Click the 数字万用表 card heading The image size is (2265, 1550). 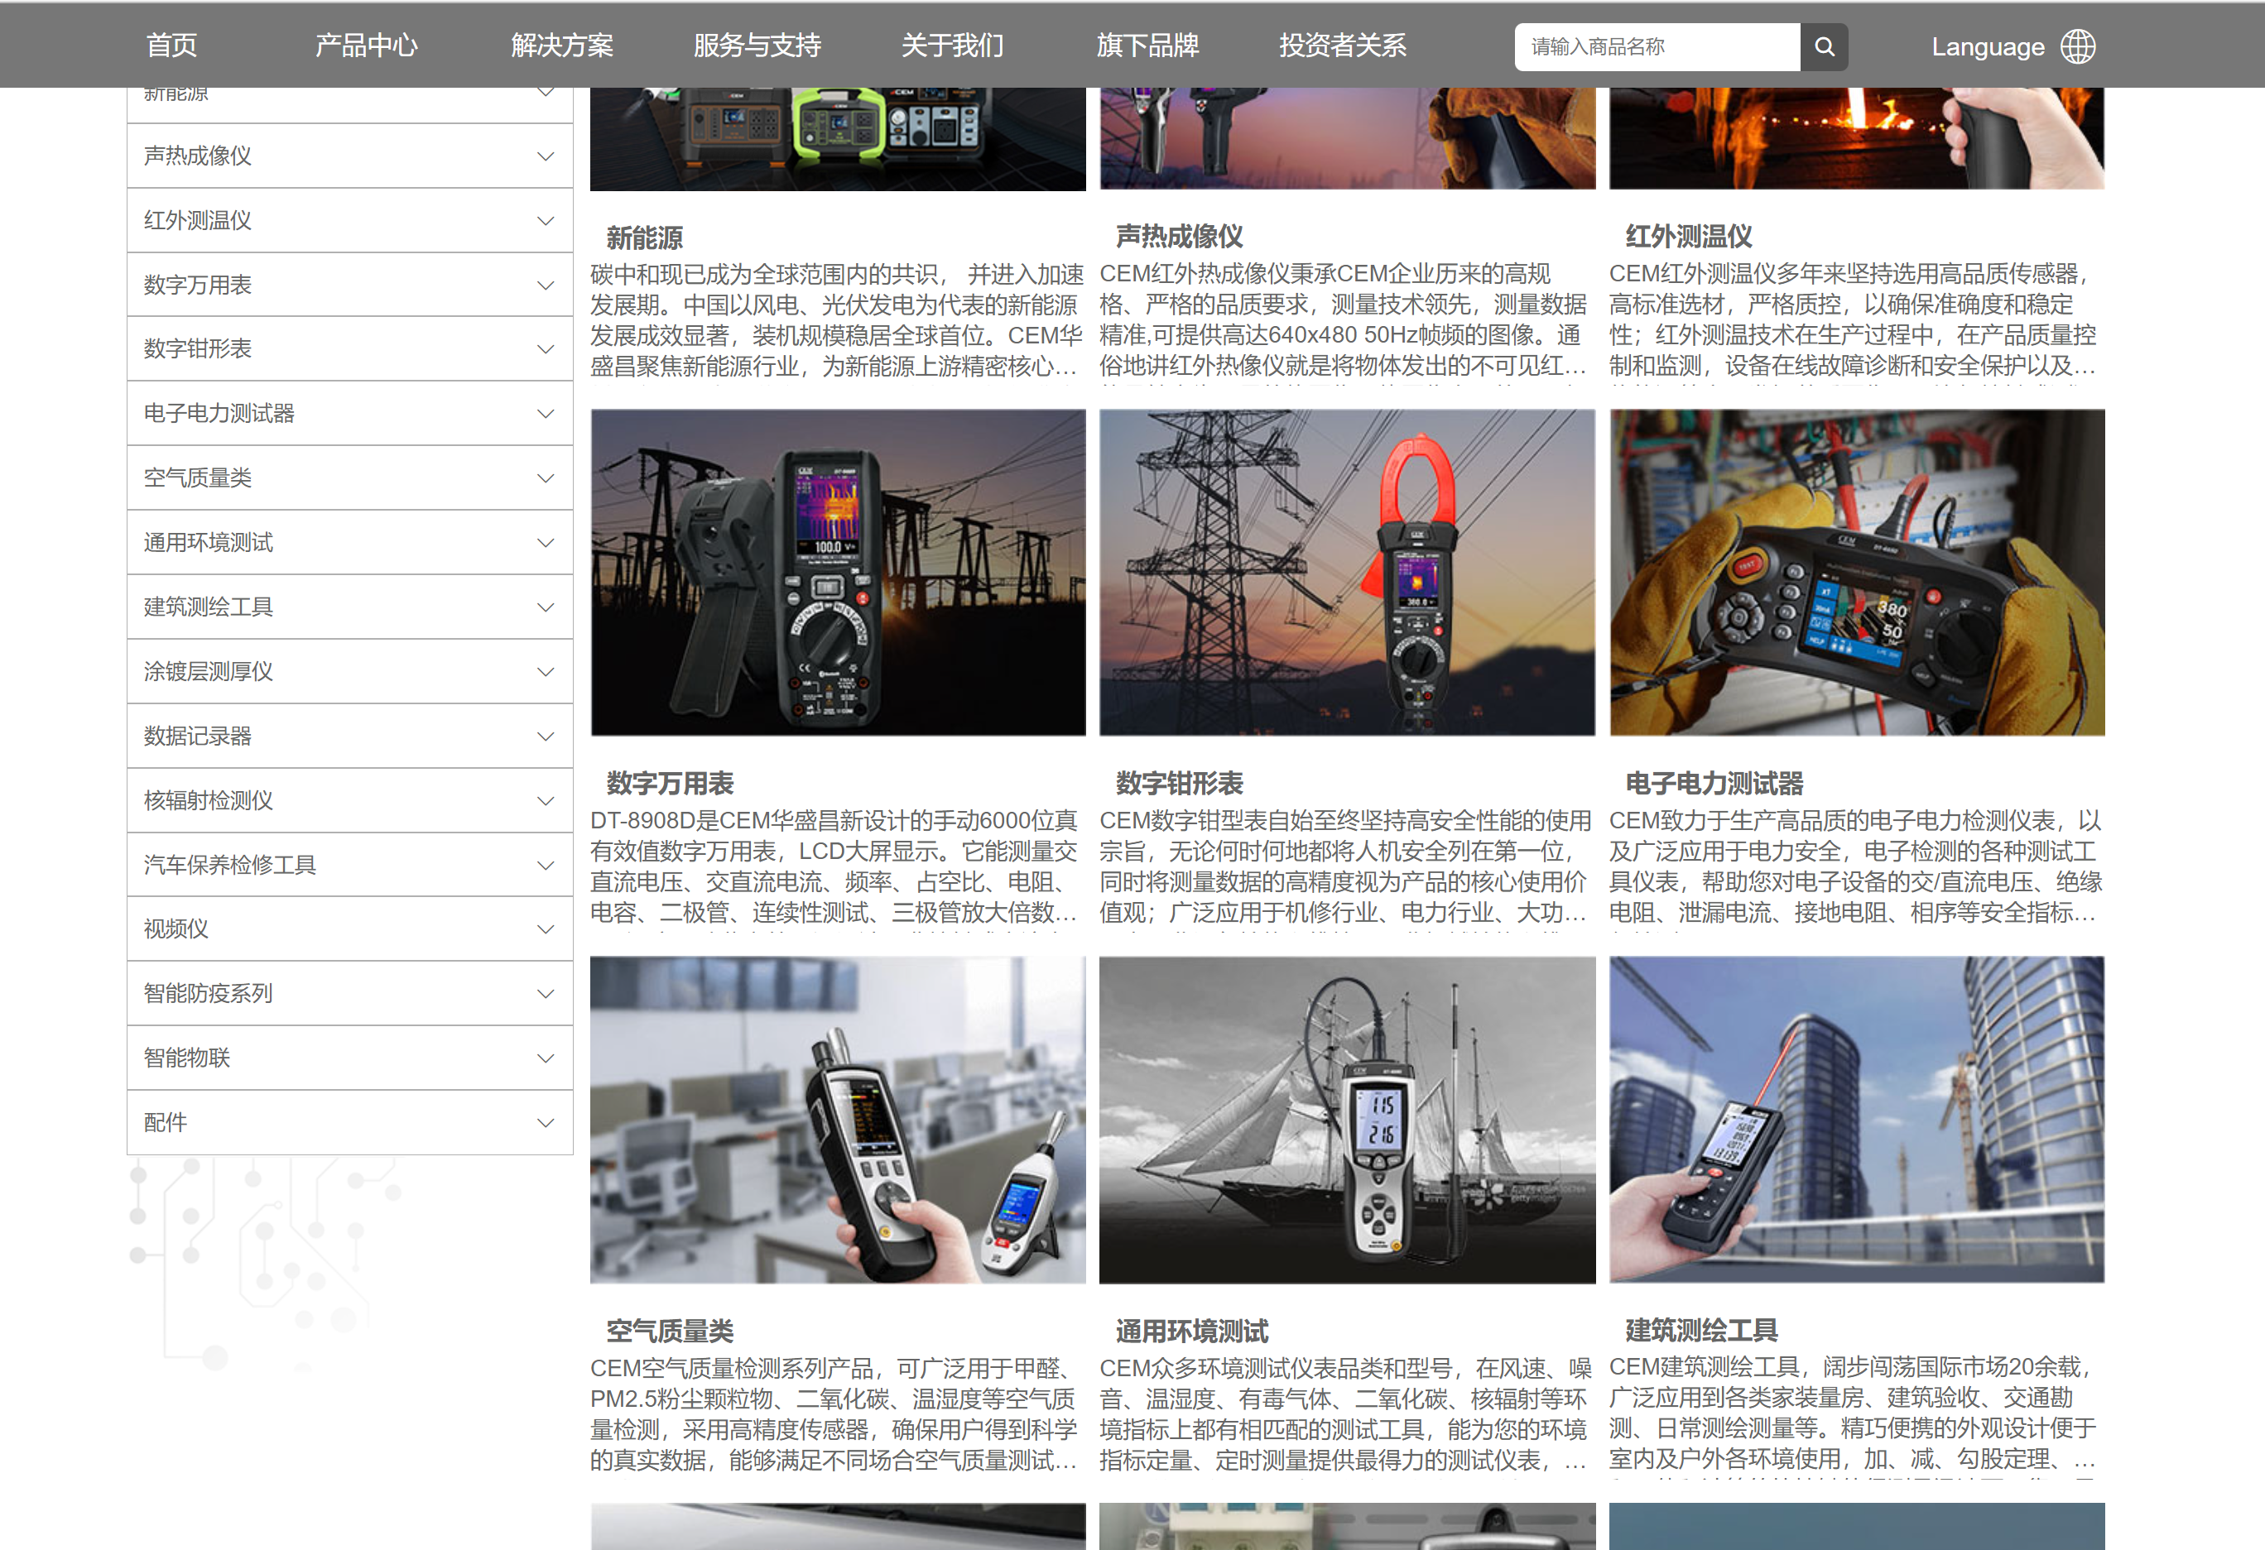pyautogui.click(x=671, y=784)
